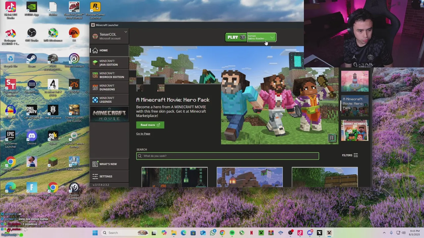Pause the hero carousel slideshow
The height and width of the screenshot is (238, 424).
pyautogui.click(x=332, y=138)
